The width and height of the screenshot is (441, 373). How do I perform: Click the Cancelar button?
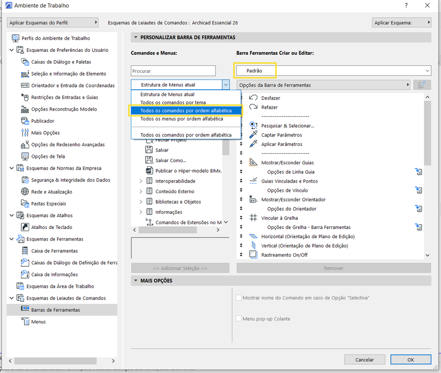pyautogui.click(x=365, y=359)
